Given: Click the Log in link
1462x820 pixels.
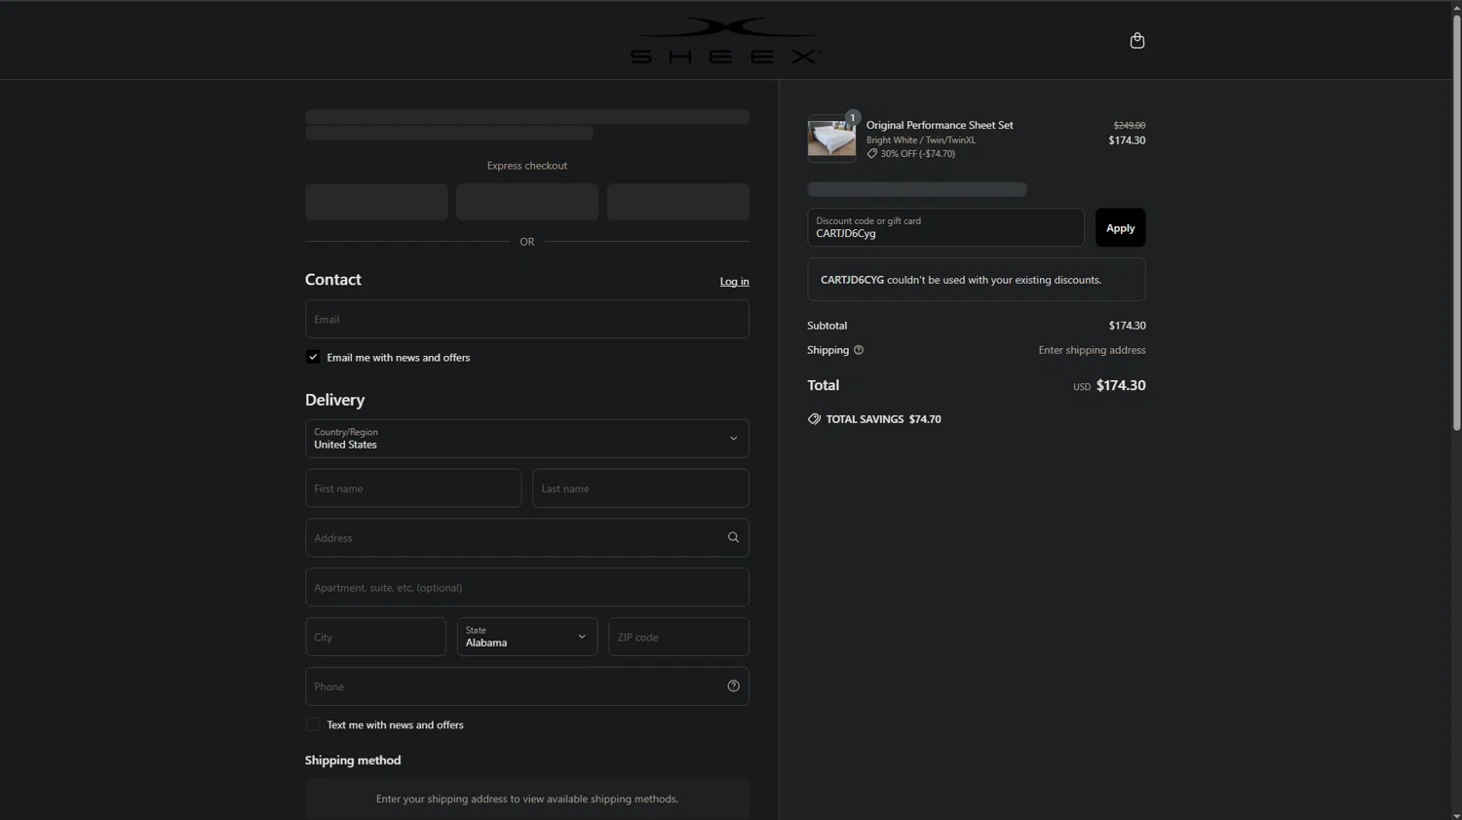Looking at the screenshot, I should click(735, 282).
